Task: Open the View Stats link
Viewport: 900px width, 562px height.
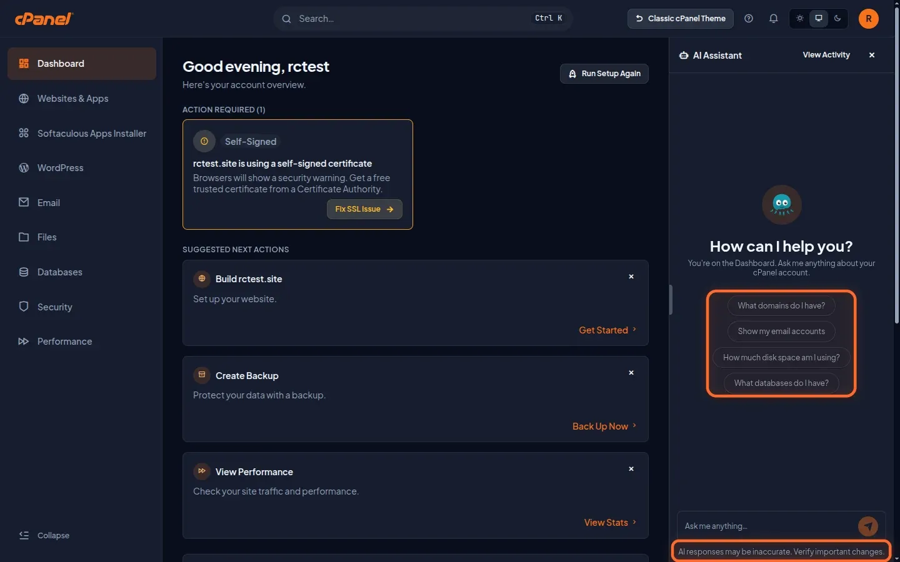Action: tap(610, 523)
